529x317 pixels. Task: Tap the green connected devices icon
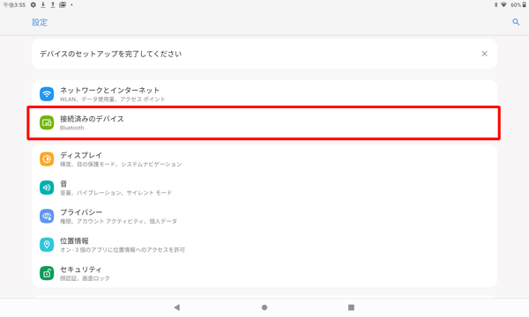point(47,122)
